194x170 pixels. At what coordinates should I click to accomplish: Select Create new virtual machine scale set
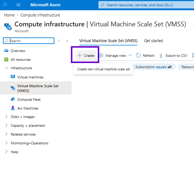coord(104,69)
